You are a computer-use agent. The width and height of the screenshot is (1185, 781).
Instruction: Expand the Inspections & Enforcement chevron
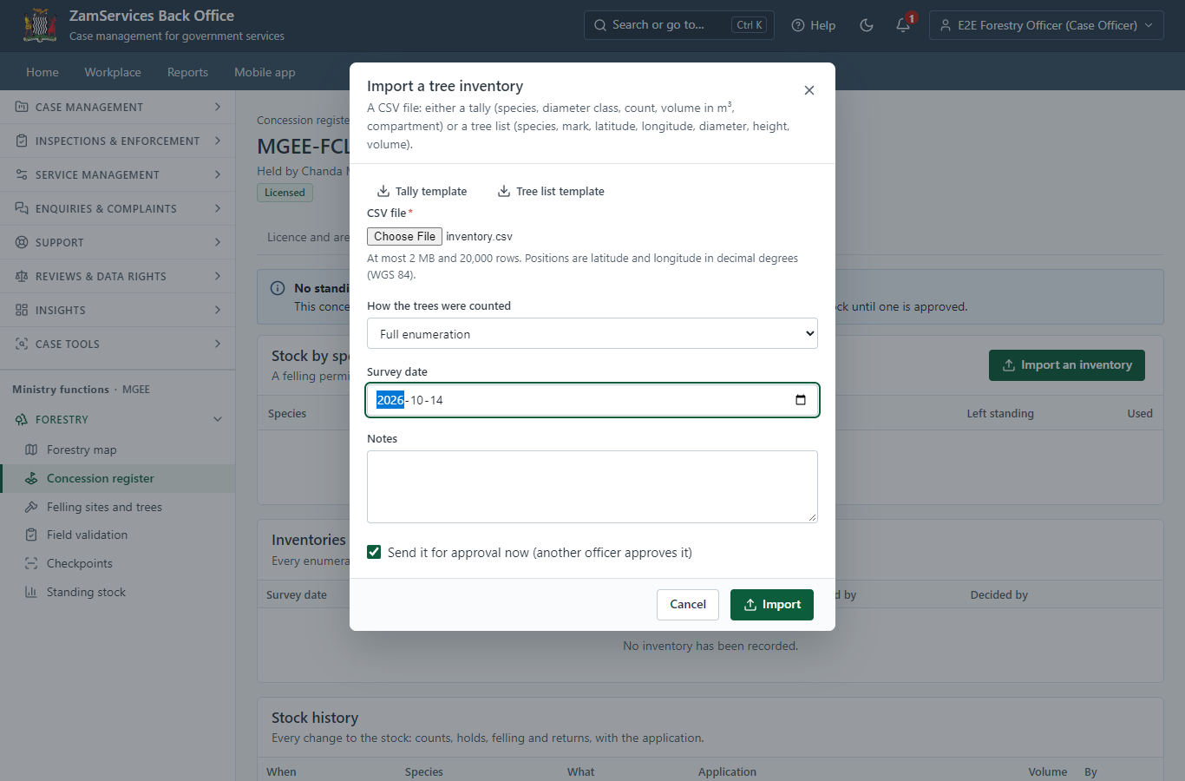click(x=218, y=141)
